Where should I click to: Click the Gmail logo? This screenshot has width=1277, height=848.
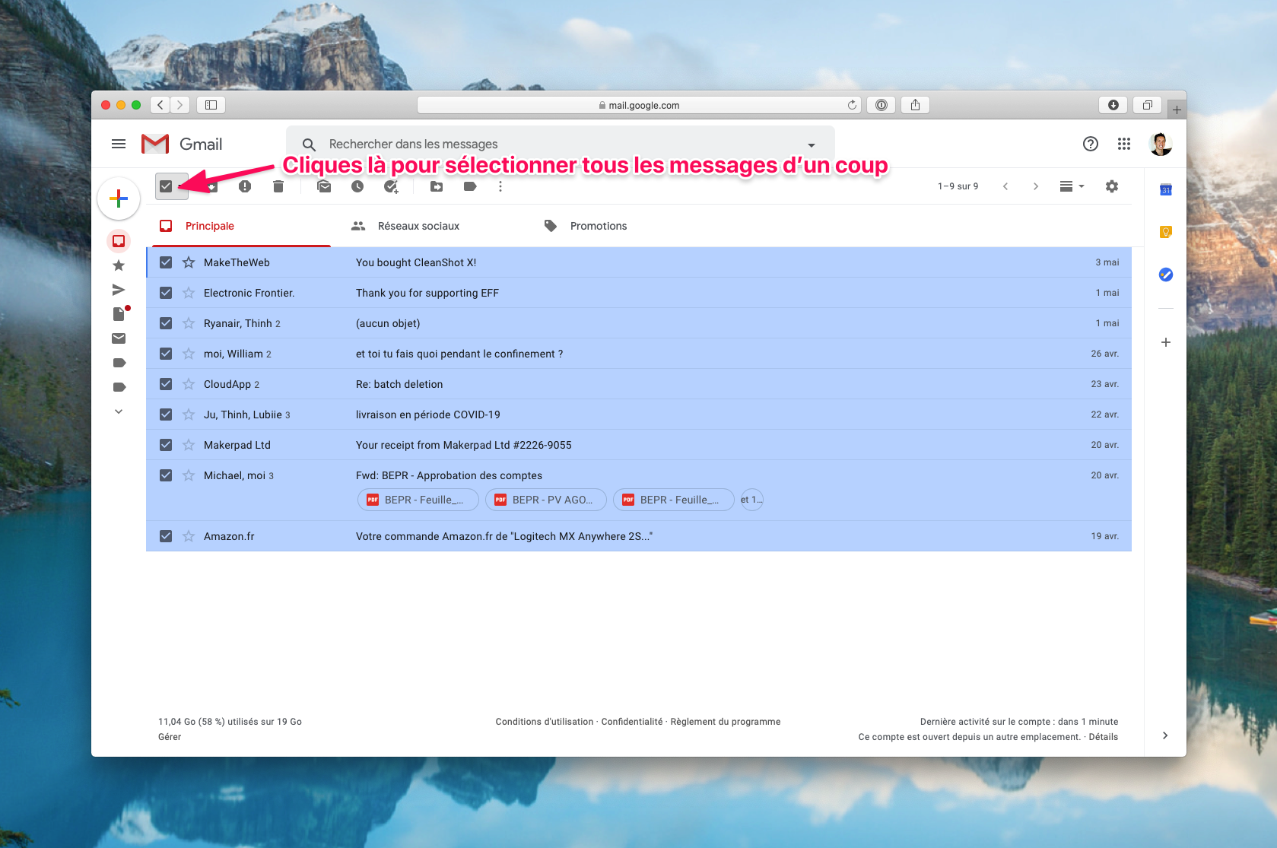(182, 144)
